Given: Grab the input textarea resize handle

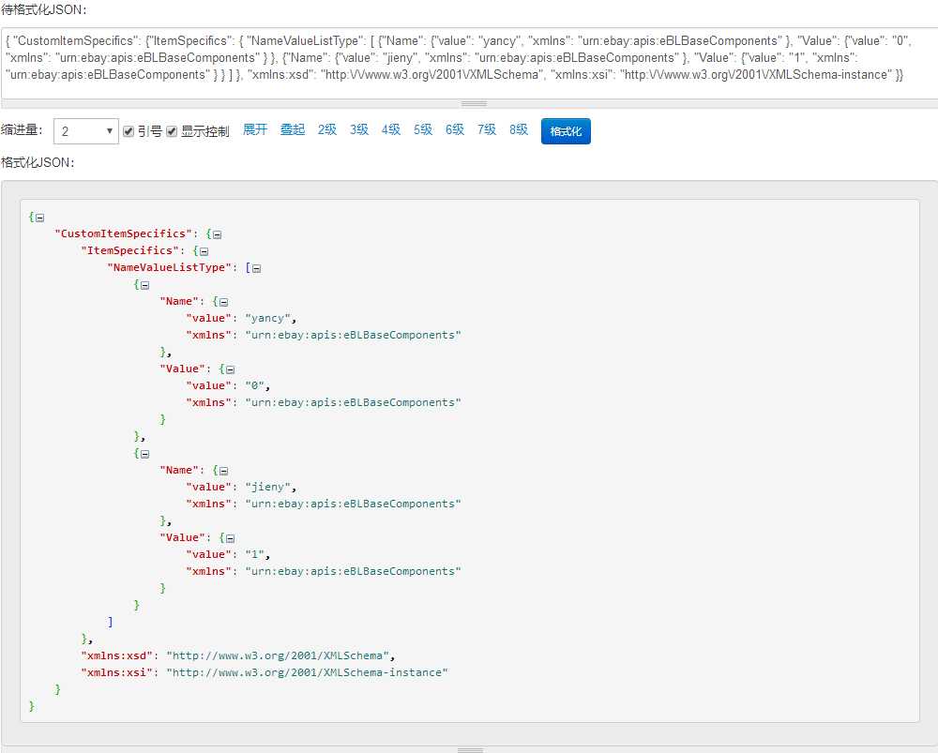Looking at the screenshot, I should coord(474,103).
